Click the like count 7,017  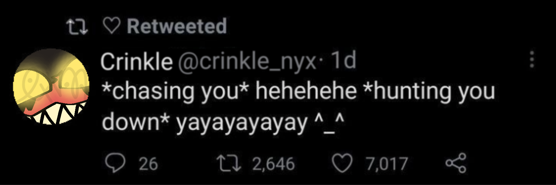387,164
